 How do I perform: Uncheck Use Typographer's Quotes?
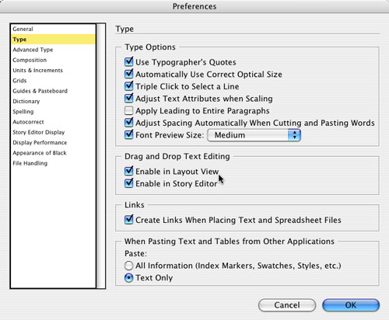point(129,62)
